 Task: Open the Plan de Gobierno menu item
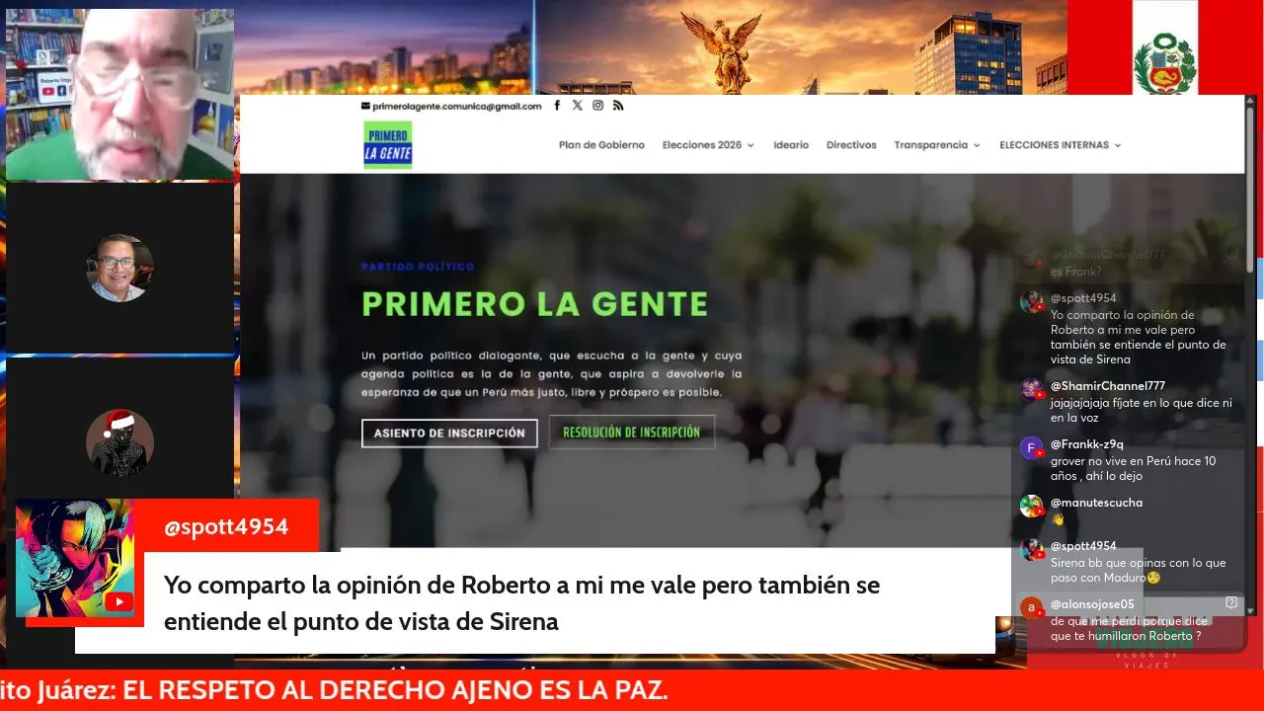pyautogui.click(x=601, y=145)
